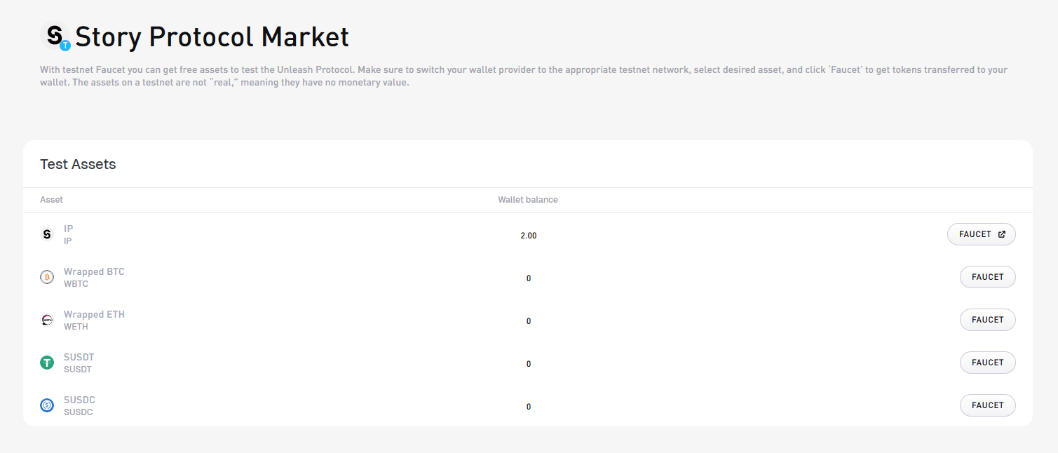Get SUSDT tokens via Faucet button
Image resolution: width=1058 pixels, height=453 pixels.
tap(987, 363)
